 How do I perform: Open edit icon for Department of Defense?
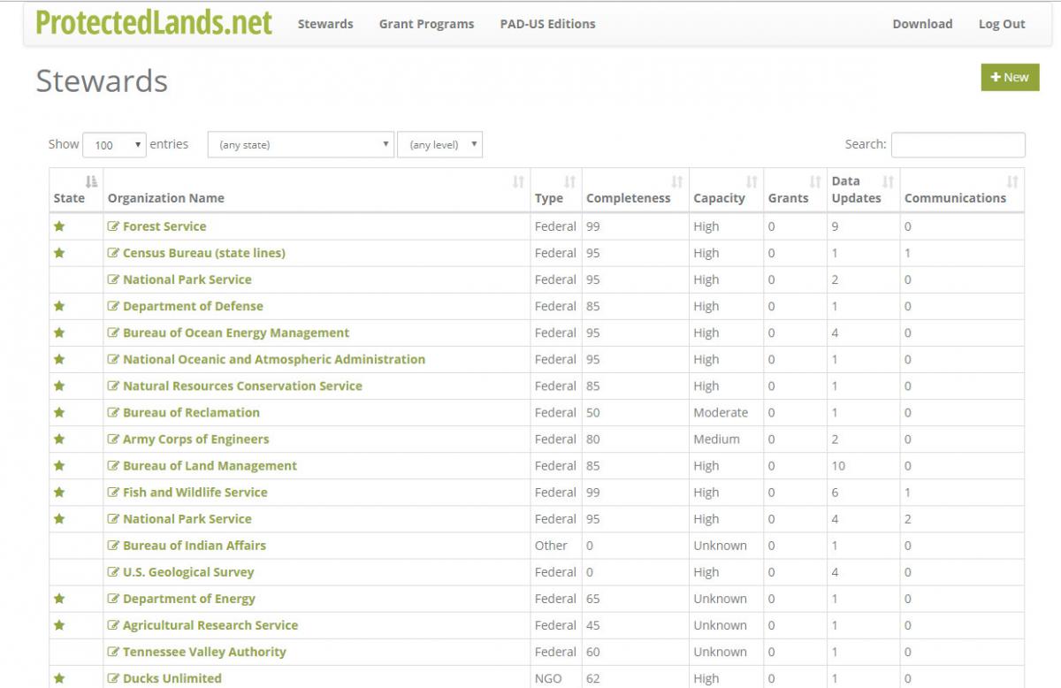point(113,306)
